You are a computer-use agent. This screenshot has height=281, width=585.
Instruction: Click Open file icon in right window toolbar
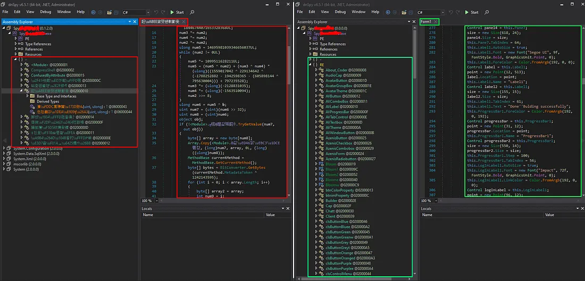click(x=404, y=12)
